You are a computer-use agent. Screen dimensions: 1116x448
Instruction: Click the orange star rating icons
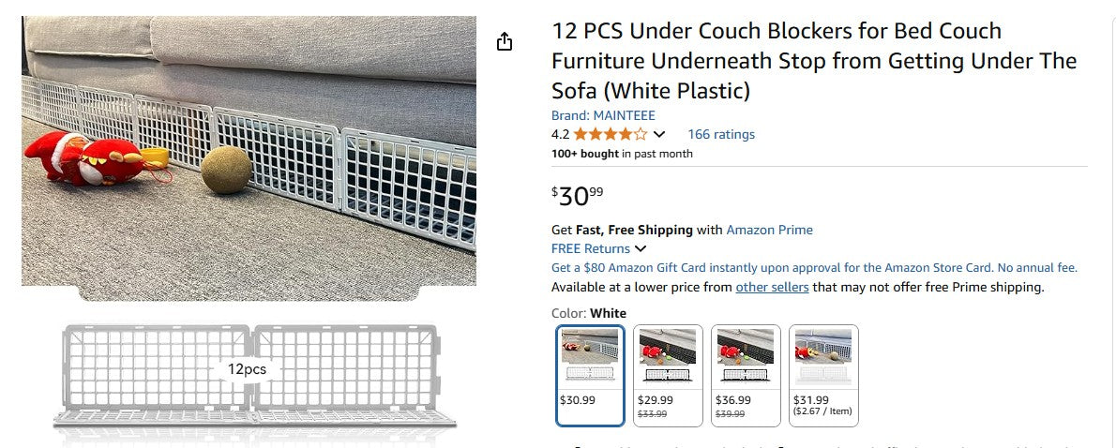pyautogui.click(x=611, y=134)
